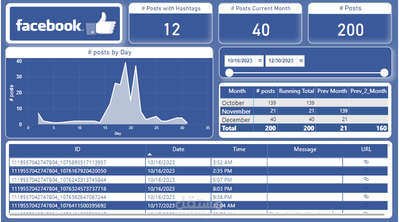Click the Month header in summary table

pyautogui.click(x=237, y=91)
